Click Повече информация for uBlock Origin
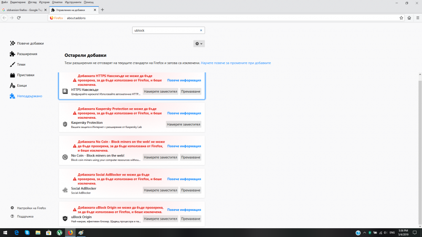 [184, 210]
